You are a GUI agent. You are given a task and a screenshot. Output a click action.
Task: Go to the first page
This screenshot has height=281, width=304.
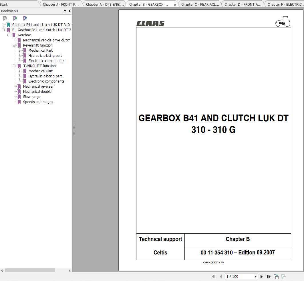(214, 276)
